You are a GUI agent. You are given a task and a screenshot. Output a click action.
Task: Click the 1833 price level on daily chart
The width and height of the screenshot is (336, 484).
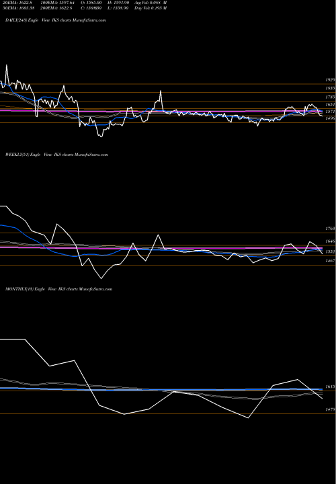pos(331,88)
